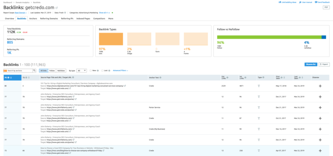The image size is (333, 156).
Task: Sort by Last Seen using its sort arrows
Action: point(302,78)
